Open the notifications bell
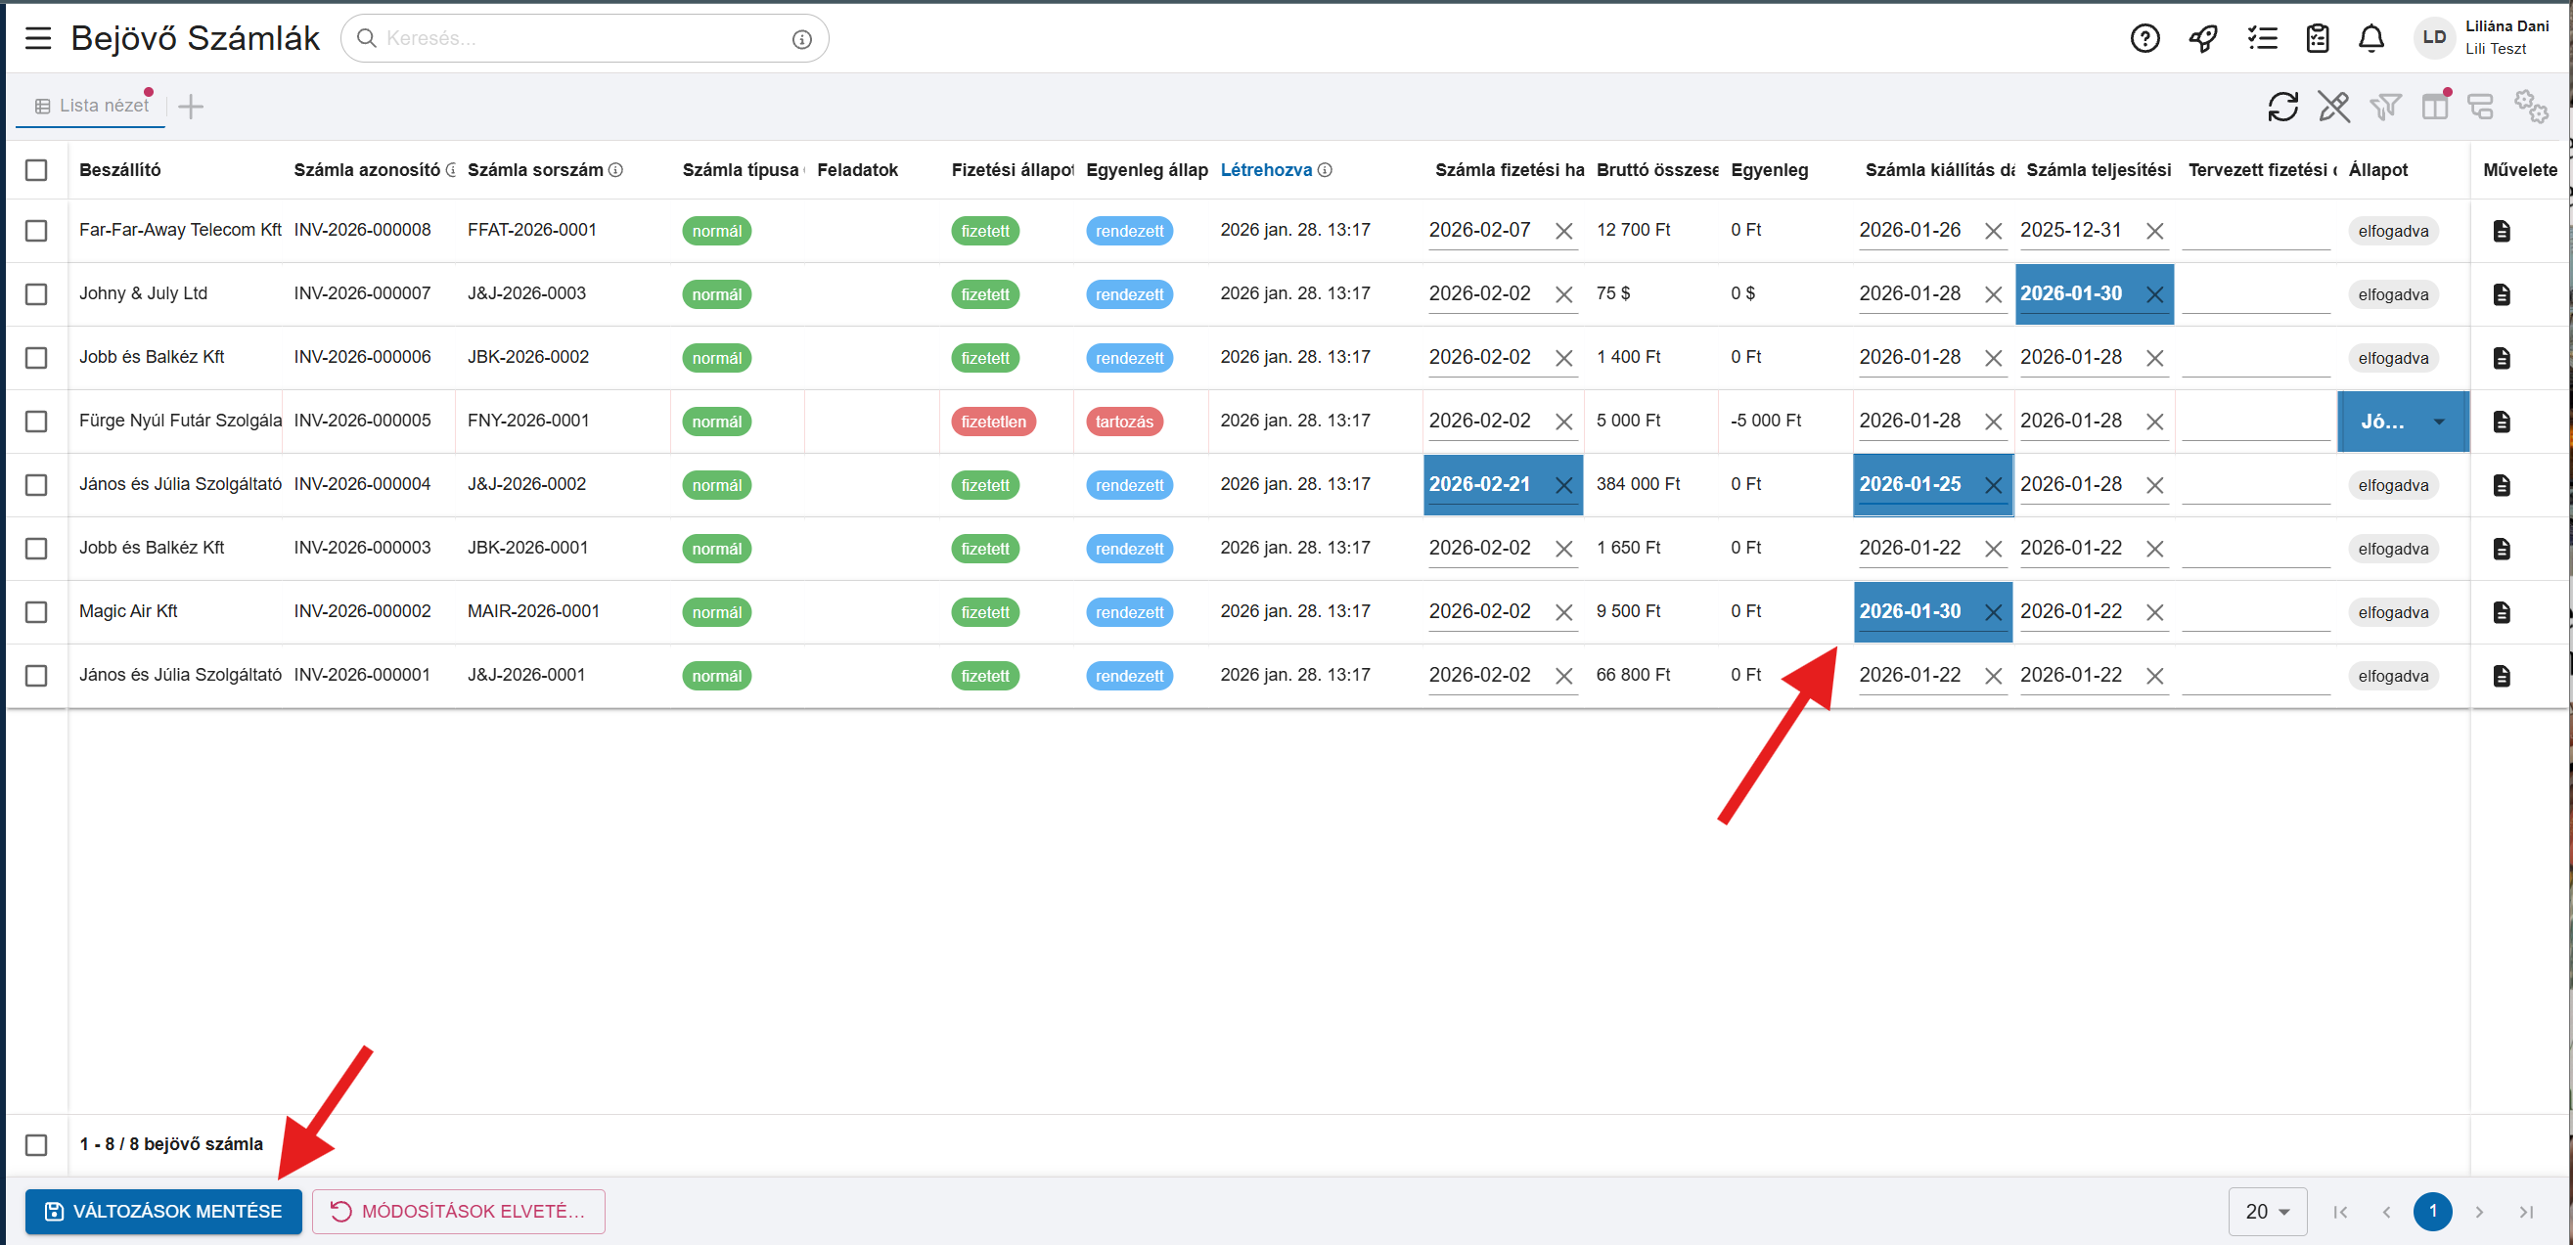Image resolution: width=2573 pixels, height=1245 pixels. coord(2370,38)
